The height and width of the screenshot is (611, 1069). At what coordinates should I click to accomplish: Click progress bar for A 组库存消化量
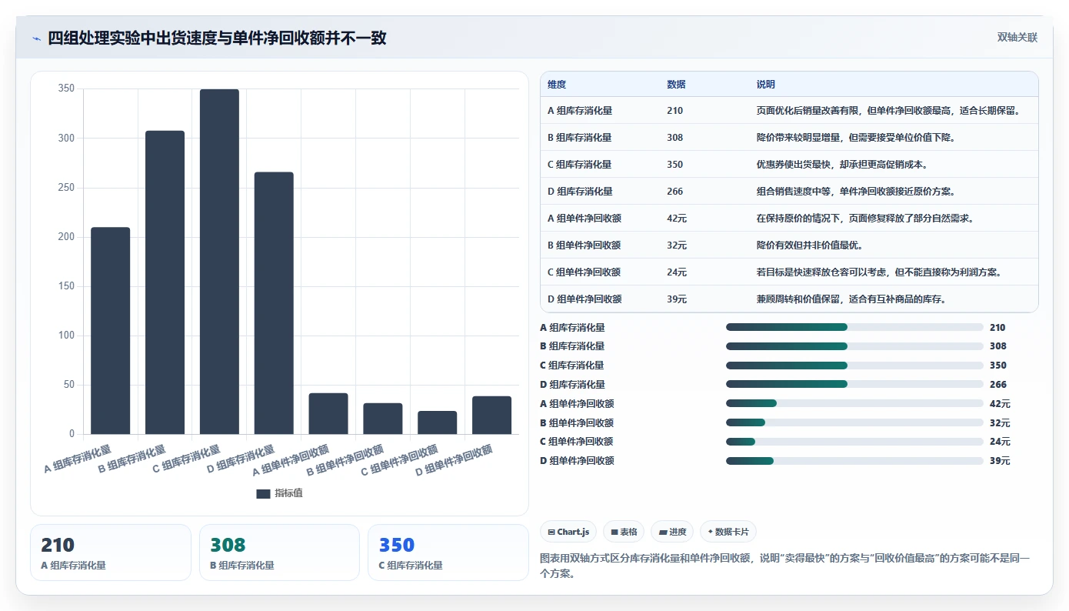854,327
